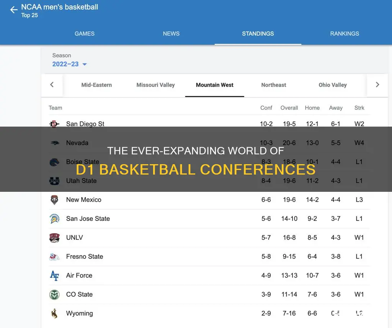392x328 pixels.
Task: Click the Team column header
Action: (x=55, y=108)
